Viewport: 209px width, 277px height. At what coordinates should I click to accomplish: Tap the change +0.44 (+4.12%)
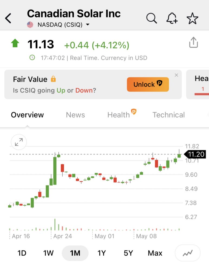pos(97,45)
